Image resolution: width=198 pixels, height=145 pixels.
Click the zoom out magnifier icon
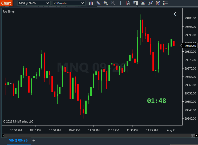pyautogui.click(x=113, y=3)
